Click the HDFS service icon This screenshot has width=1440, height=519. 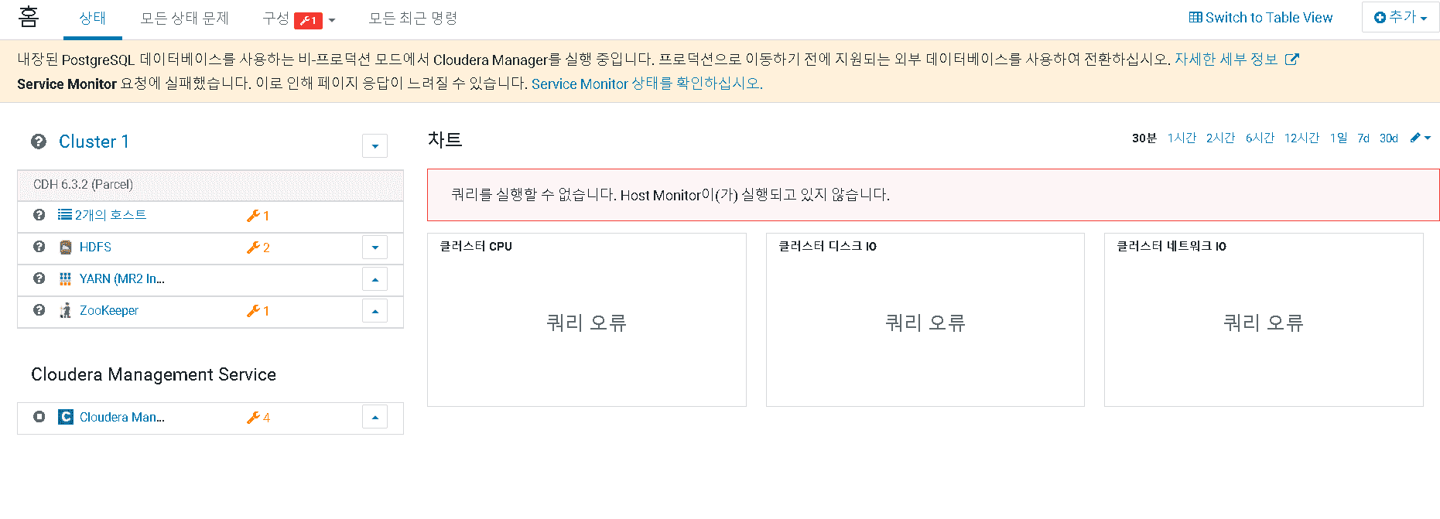click(x=66, y=248)
